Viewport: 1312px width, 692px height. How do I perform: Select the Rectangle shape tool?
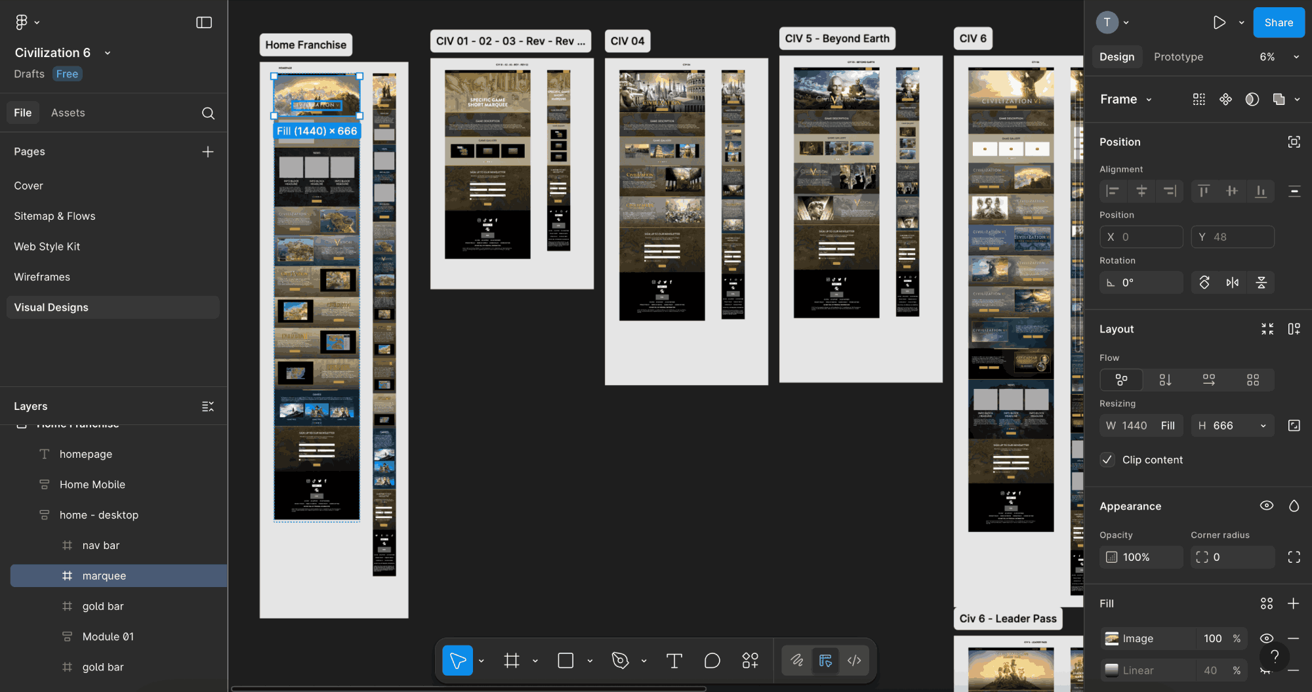pyautogui.click(x=565, y=661)
